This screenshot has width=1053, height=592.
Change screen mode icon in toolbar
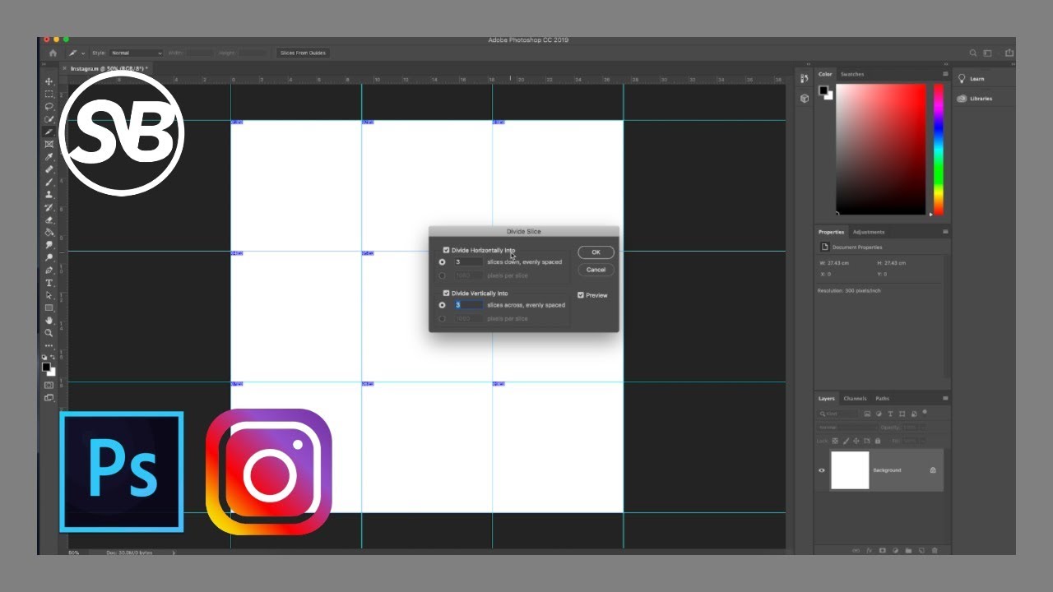point(49,398)
